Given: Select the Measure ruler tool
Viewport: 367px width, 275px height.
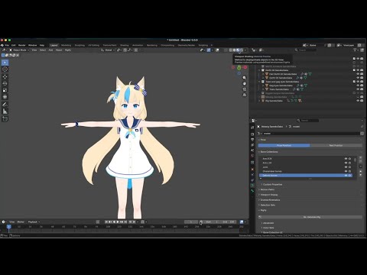Looking at the screenshot, I should (x=5, y=112).
